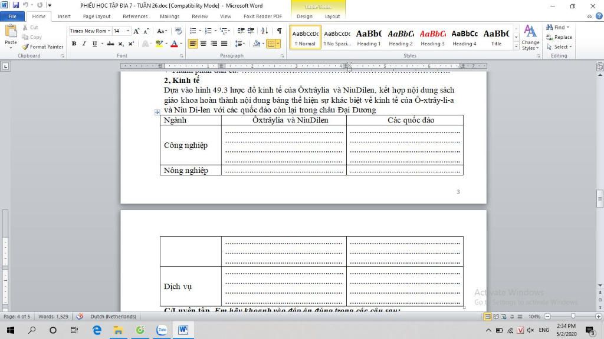The image size is (604, 339).
Task: Apply subscript formatting
Action: tap(121, 44)
